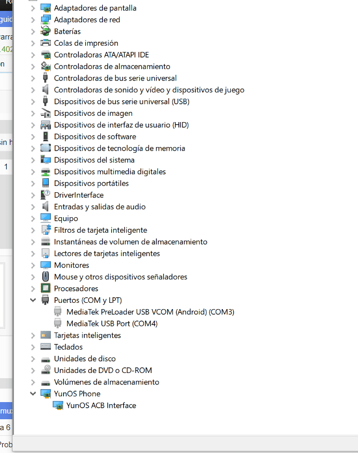Click the Dispositivos de imagen camera icon
This screenshot has width=358, height=453.
coord(45,113)
